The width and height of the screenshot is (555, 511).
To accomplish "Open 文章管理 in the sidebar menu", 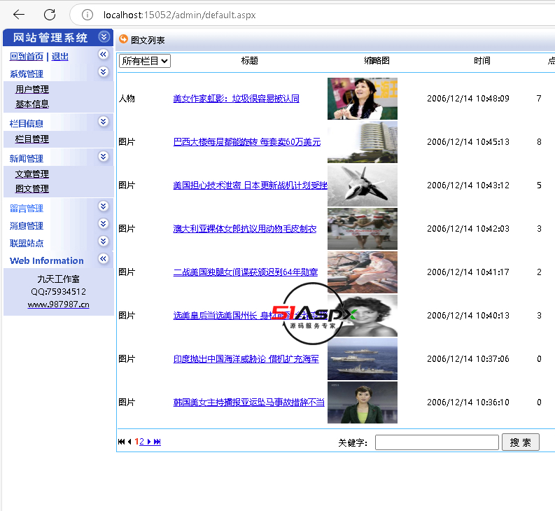I will [x=32, y=174].
